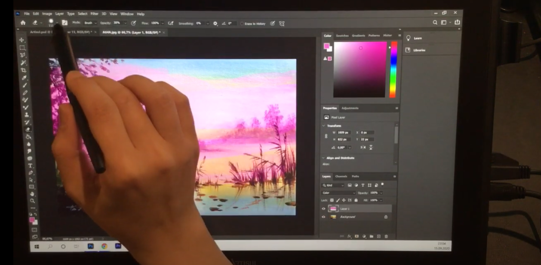Image resolution: width=541 pixels, height=265 pixels.
Task: Open Chrome from Windows taskbar
Action: point(105,246)
